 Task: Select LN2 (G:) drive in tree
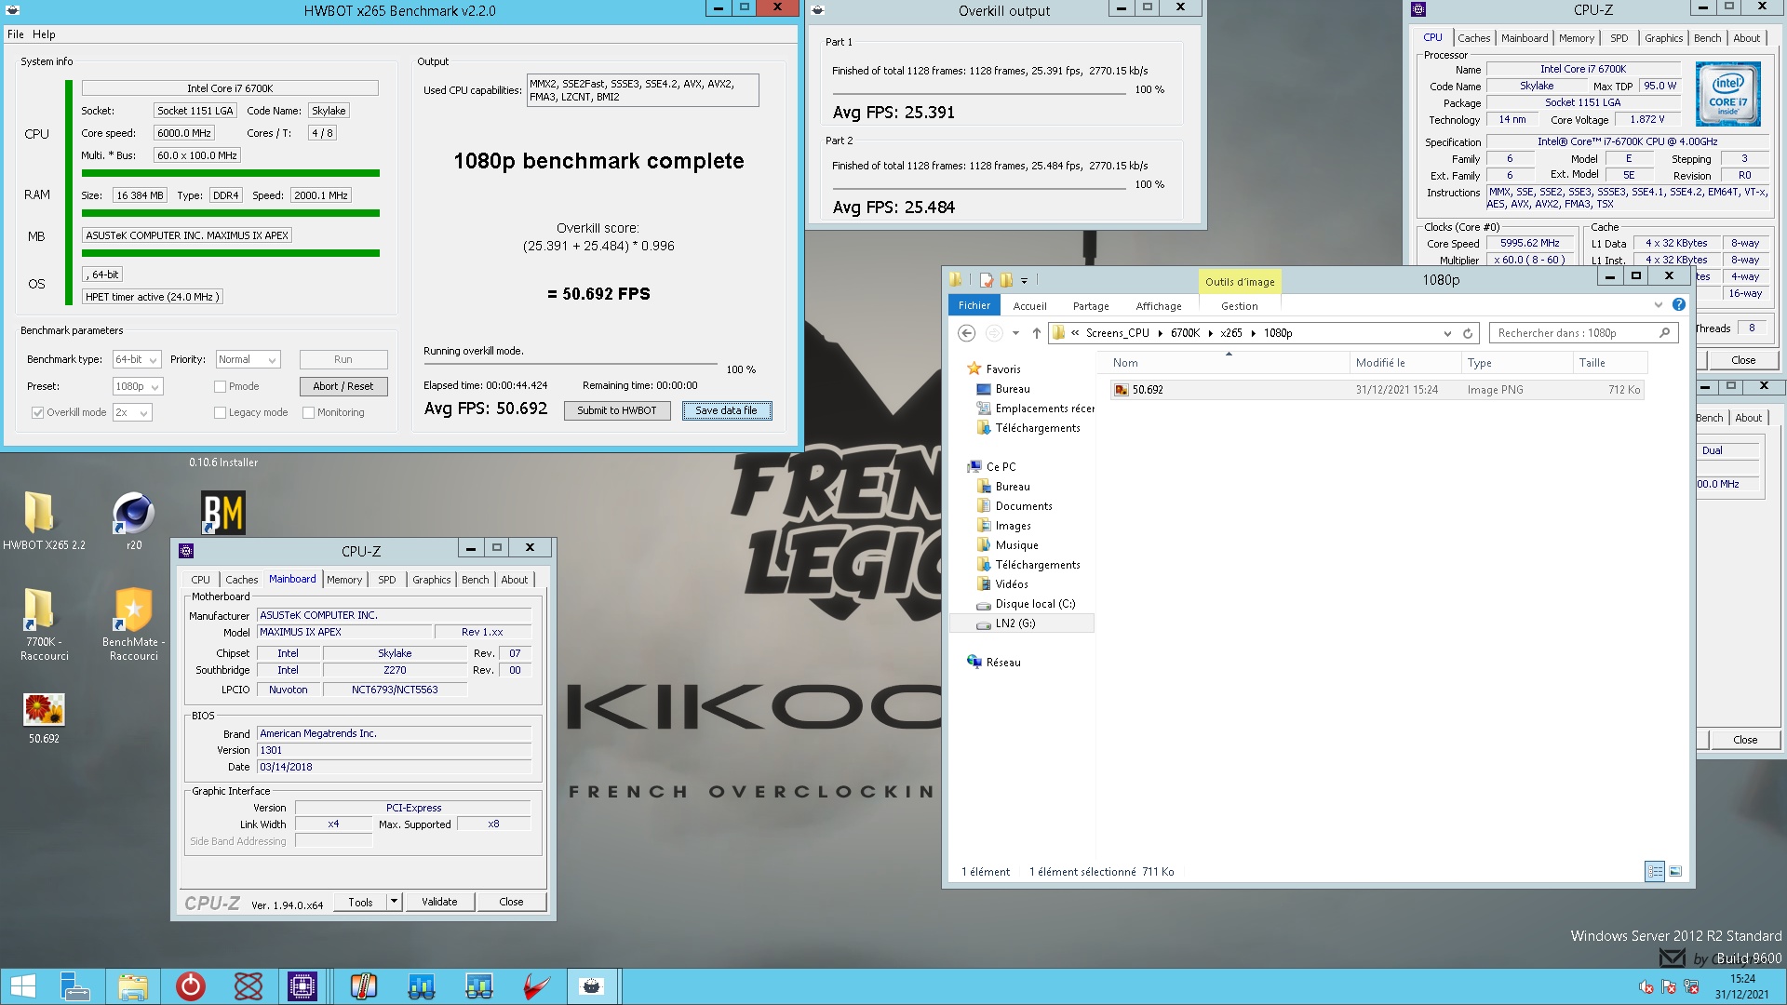(1014, 623)
